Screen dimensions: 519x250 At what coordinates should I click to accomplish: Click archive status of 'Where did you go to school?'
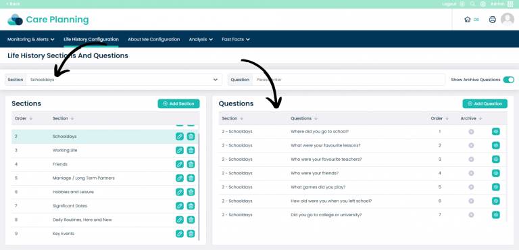click(x=471, y=132)
